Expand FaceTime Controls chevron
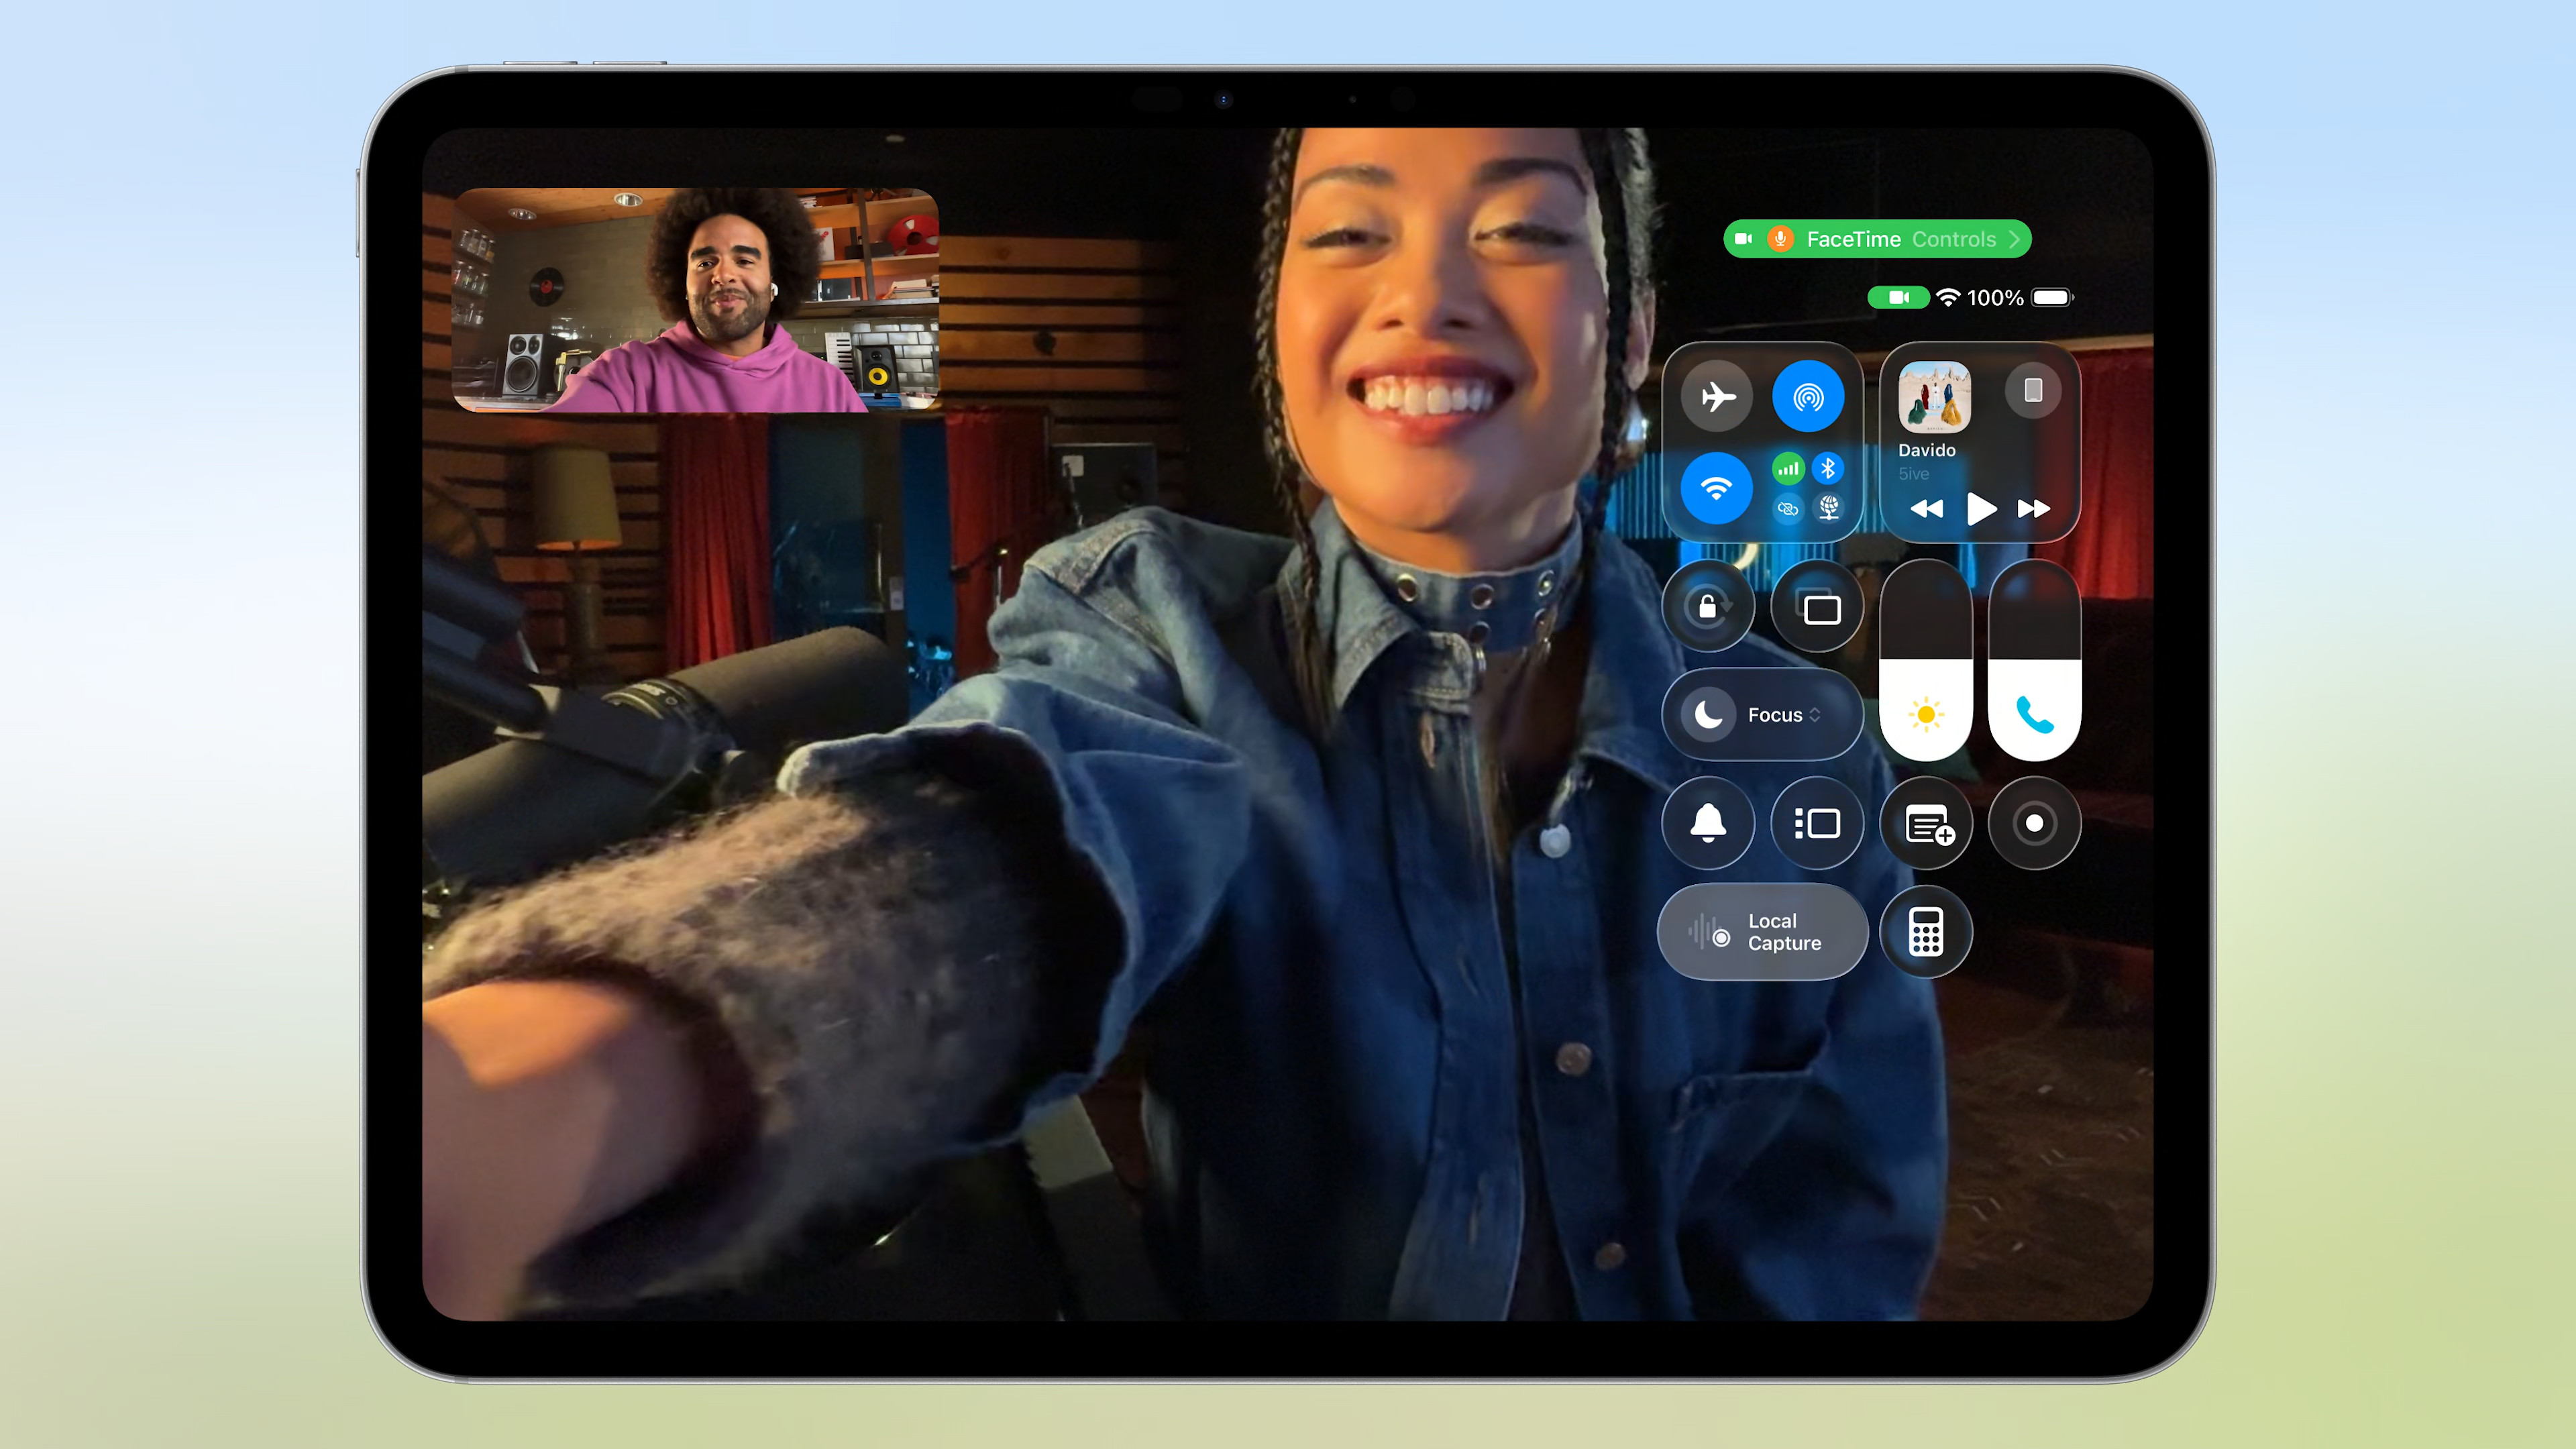 pos(2015,239)
